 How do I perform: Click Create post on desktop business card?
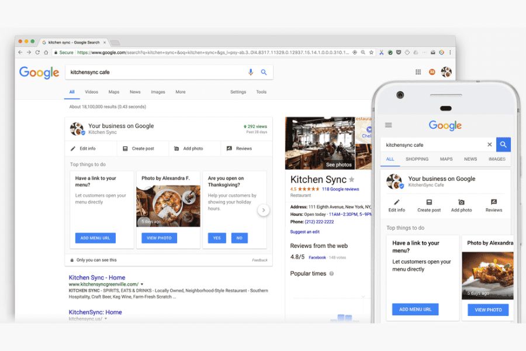click(139, 149)
